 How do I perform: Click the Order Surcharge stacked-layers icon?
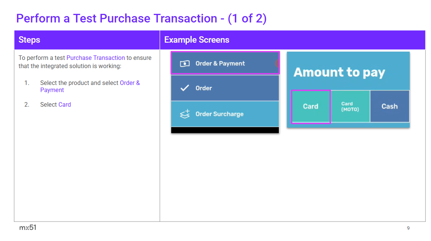185,114
